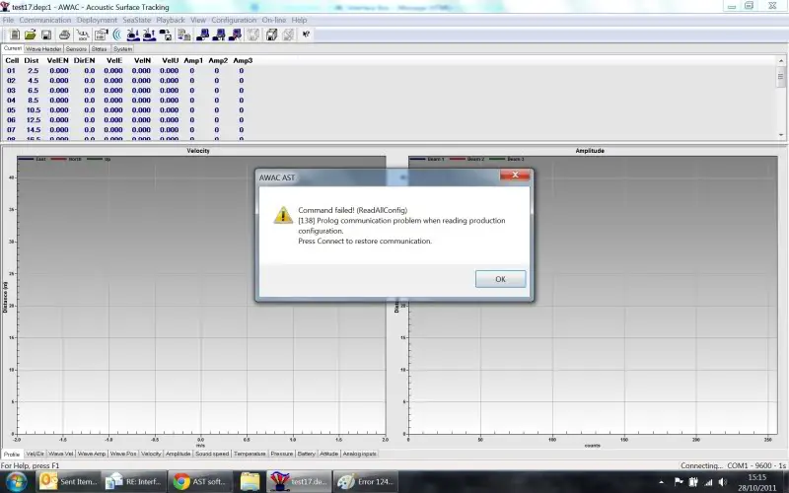The image size is (789, 493).
Task: Open Outlook Sent Items taskbar button
Action: click(68, 481)
